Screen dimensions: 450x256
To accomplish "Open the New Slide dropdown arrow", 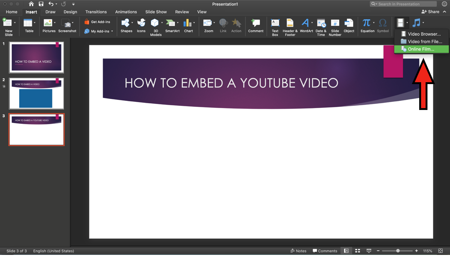I will 15,23.
